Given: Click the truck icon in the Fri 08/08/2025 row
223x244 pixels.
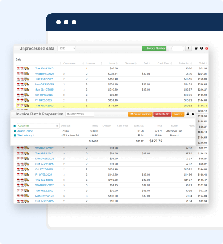Looking at the screenshot, I should click(27, 100).
